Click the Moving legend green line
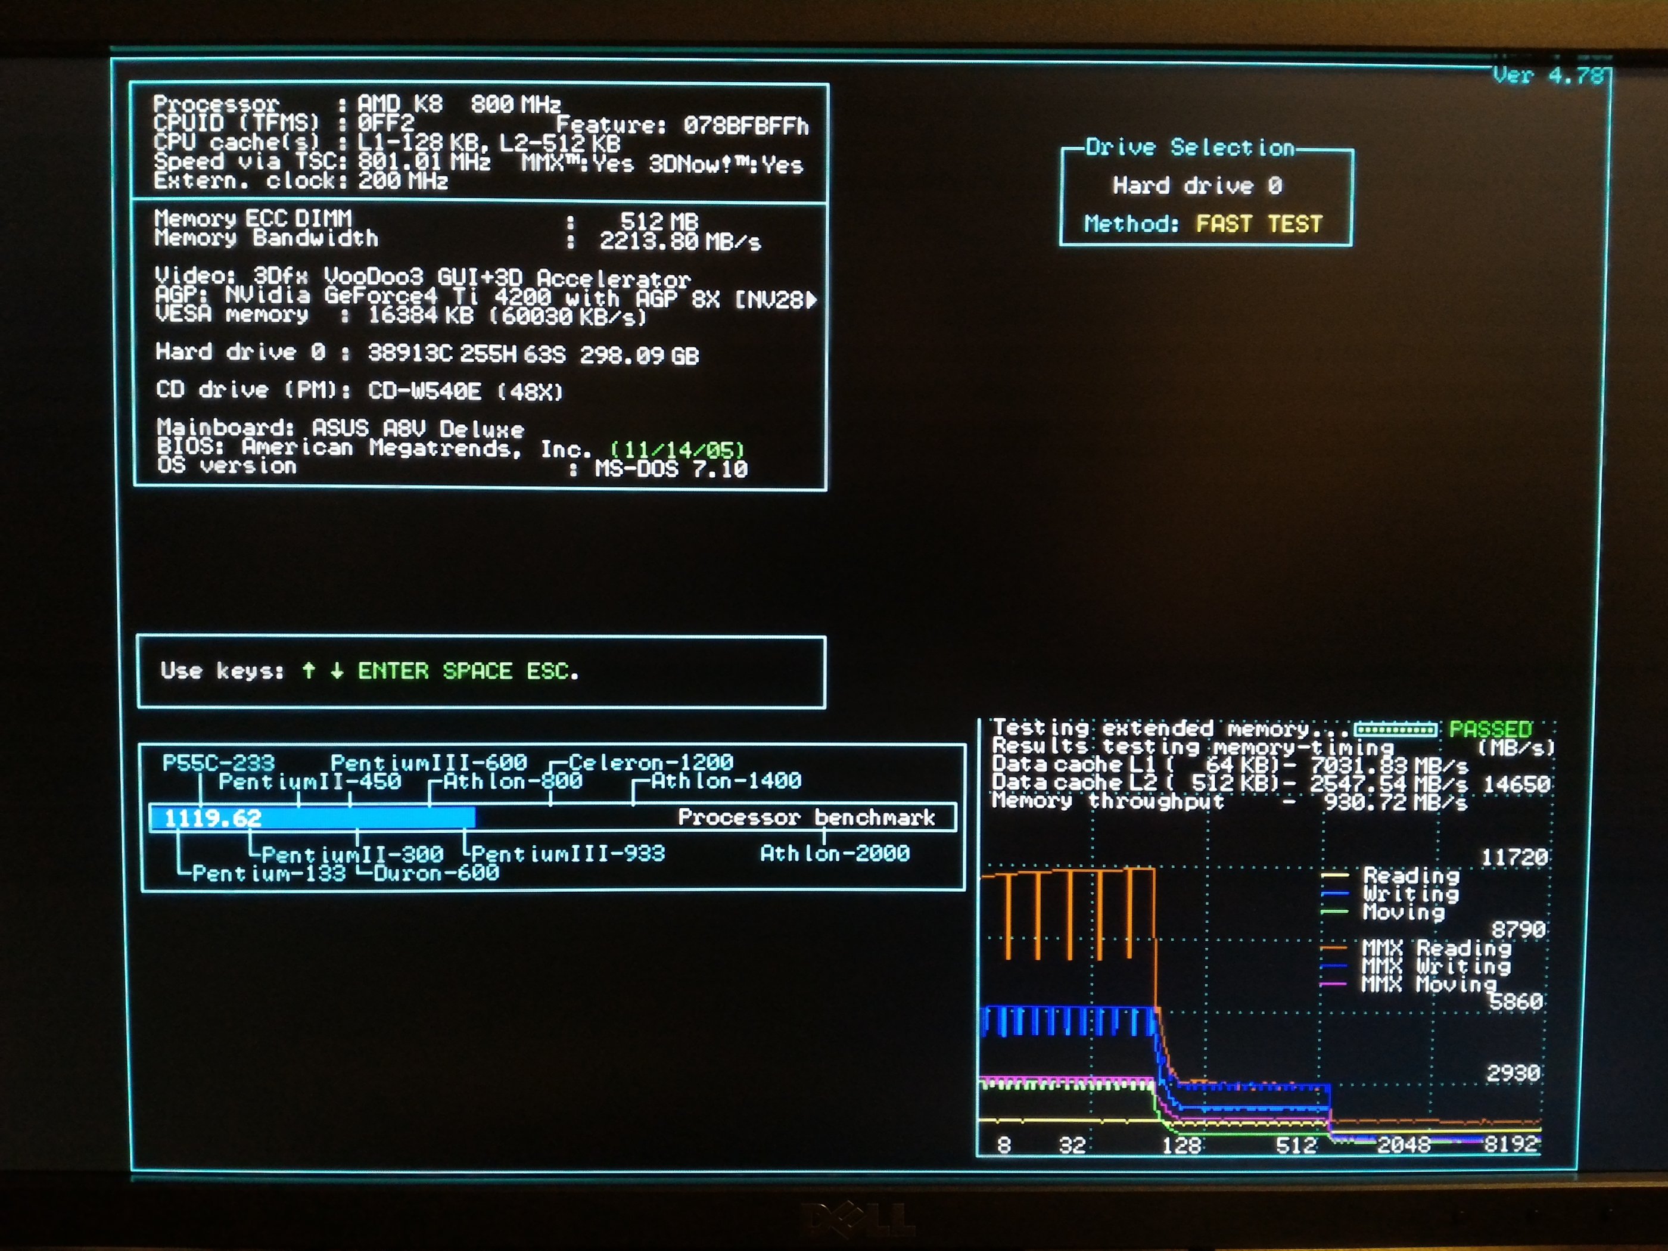1668x1251 pixels. click(x=1335, y=911)
